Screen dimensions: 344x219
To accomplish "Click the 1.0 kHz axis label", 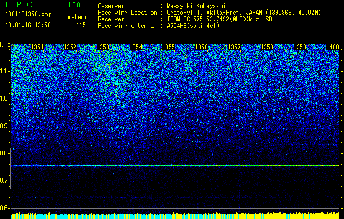I will tap(4, 99).
